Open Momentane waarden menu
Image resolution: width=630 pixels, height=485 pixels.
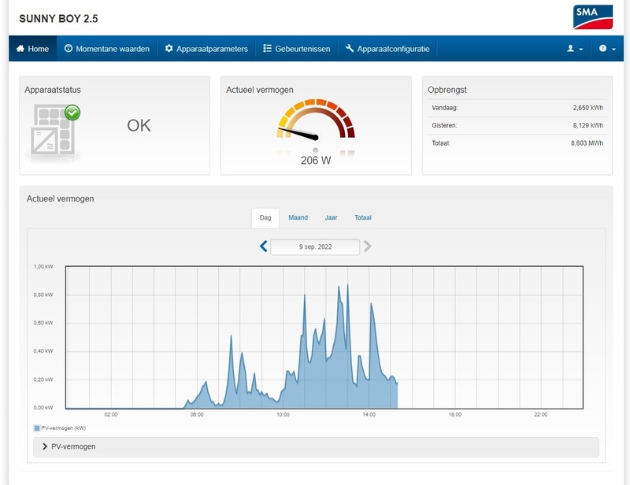coord(107,49)
